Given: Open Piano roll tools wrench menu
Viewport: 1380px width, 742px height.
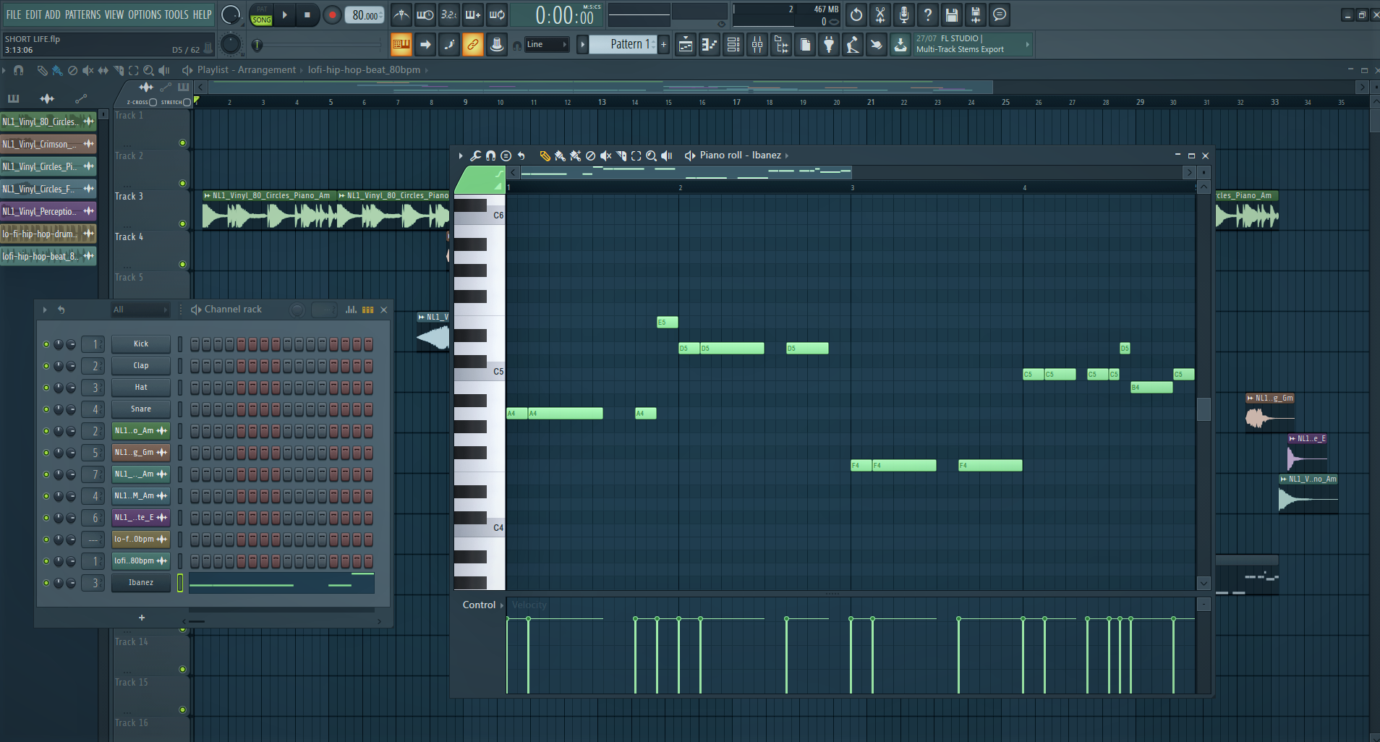Looking at the screenshot, I should 475,155.
